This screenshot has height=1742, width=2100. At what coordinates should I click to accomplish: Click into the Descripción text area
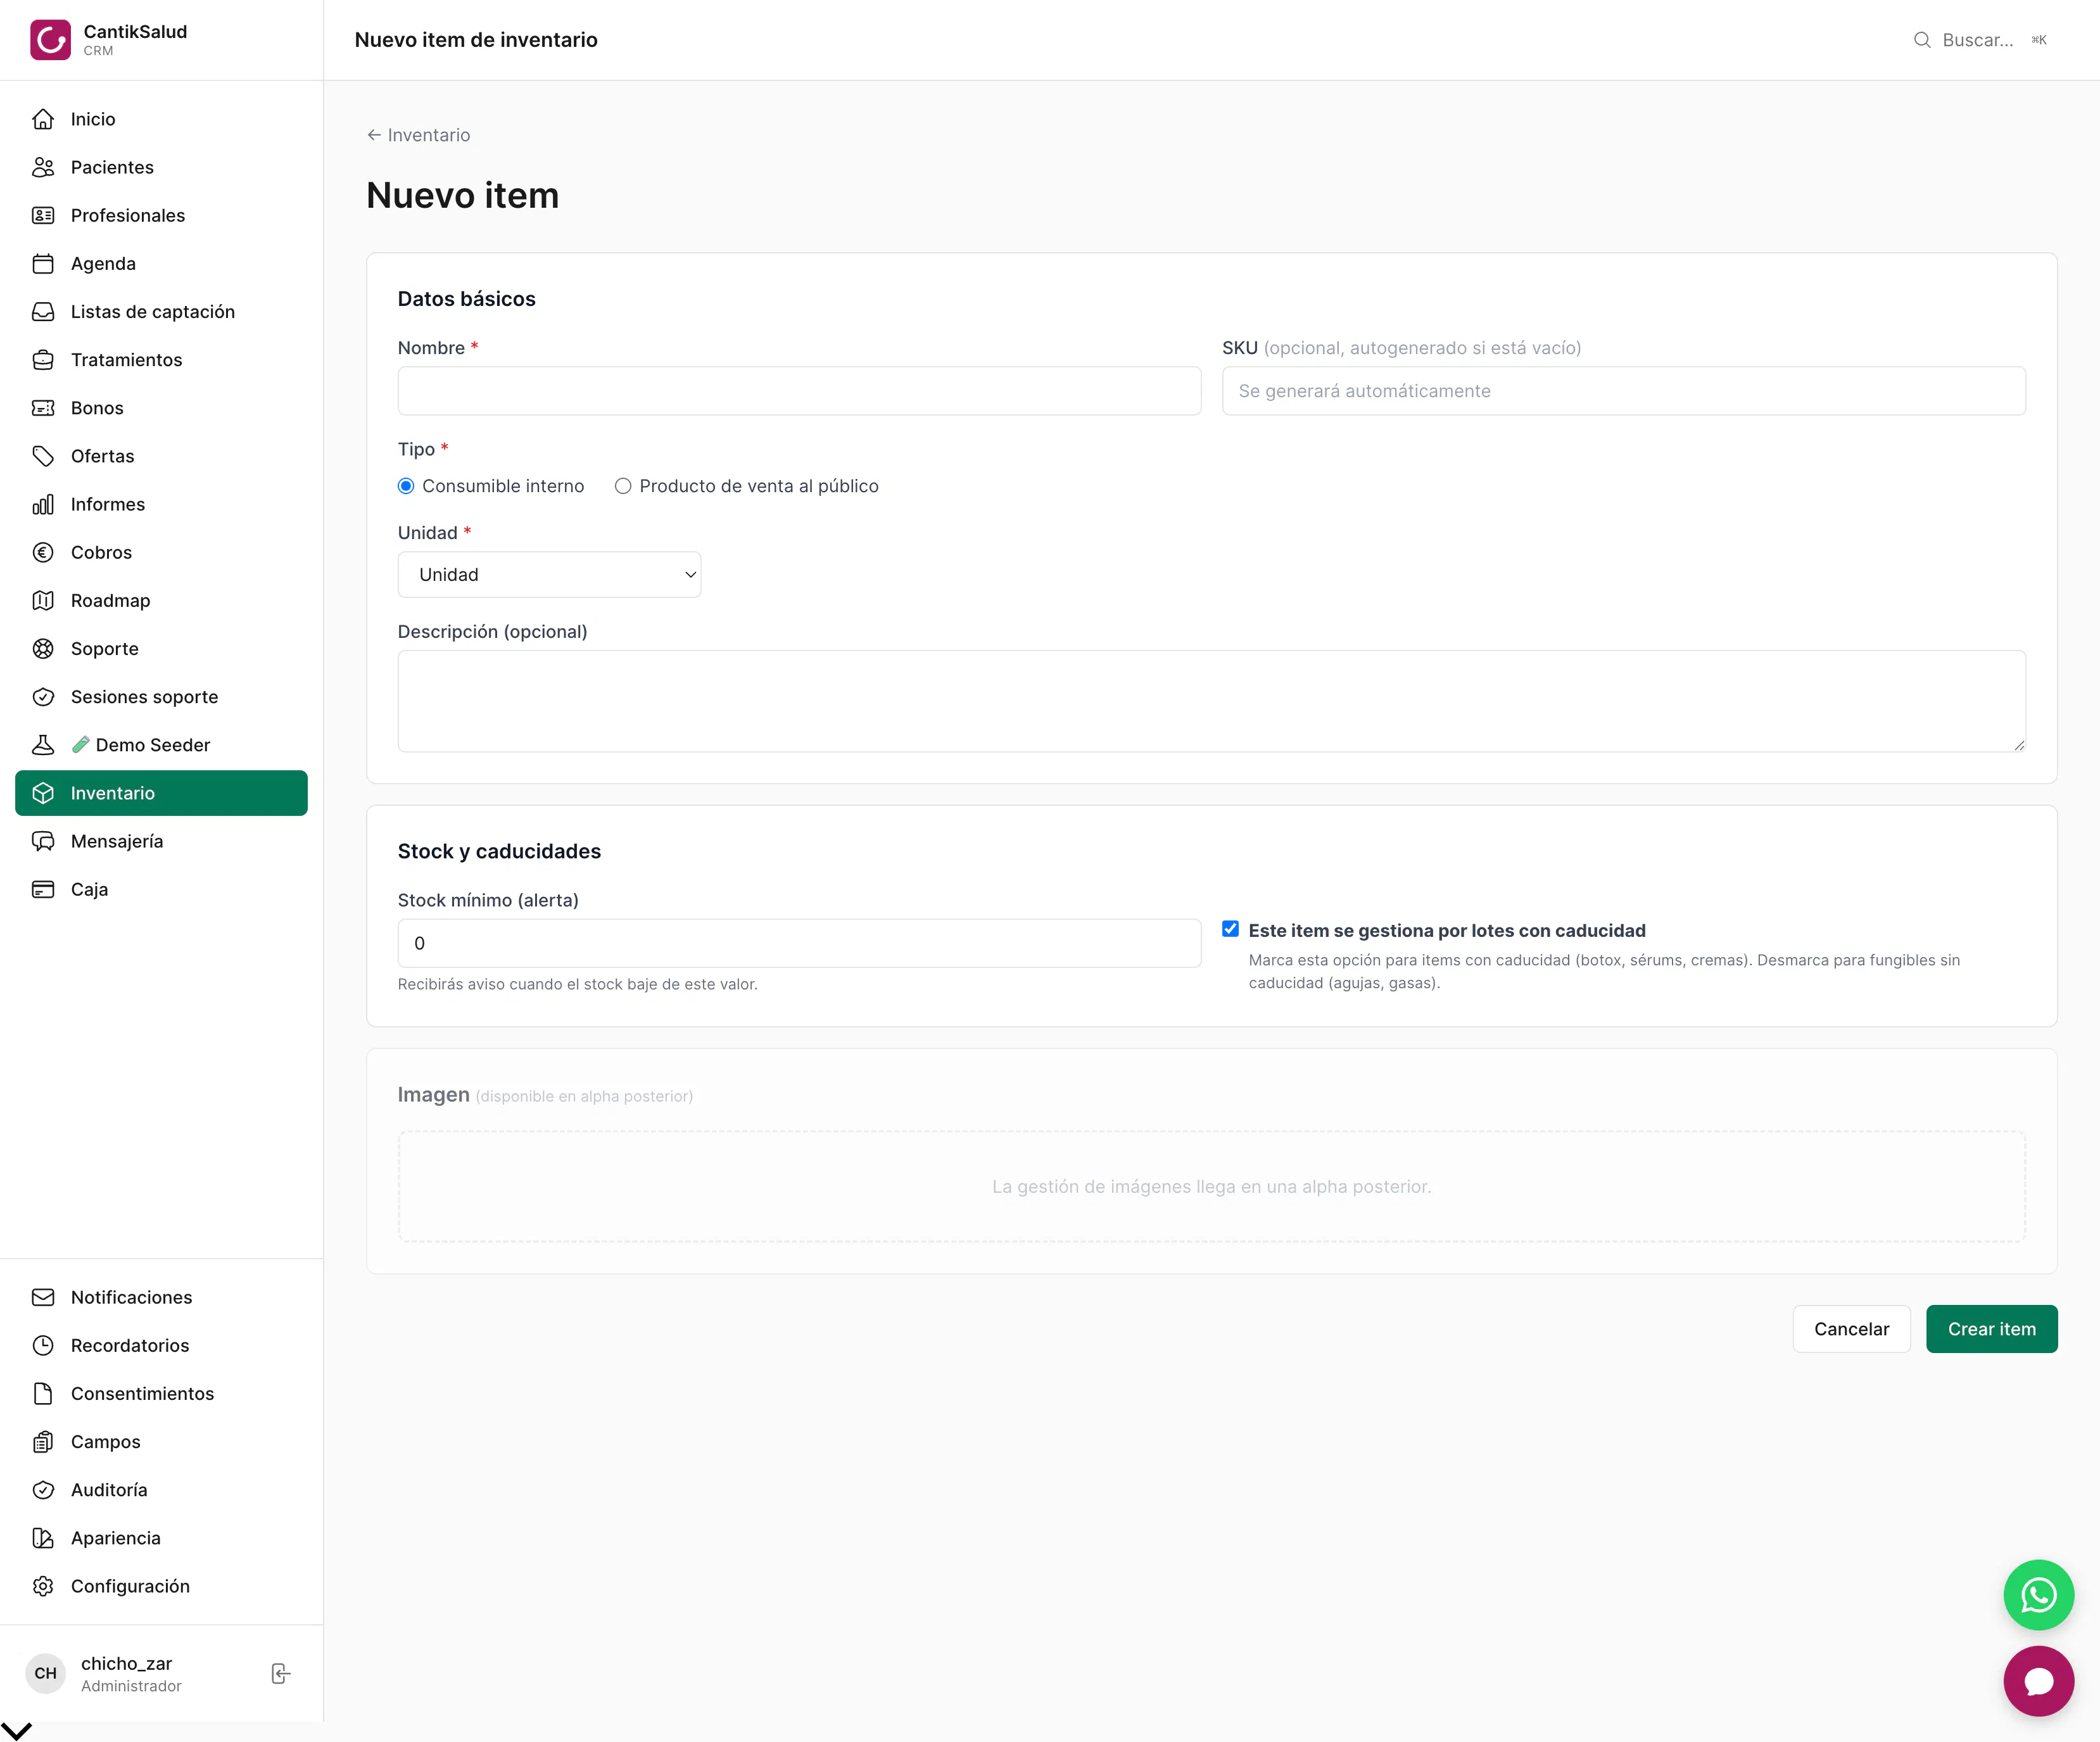(x=1211, y=701)
